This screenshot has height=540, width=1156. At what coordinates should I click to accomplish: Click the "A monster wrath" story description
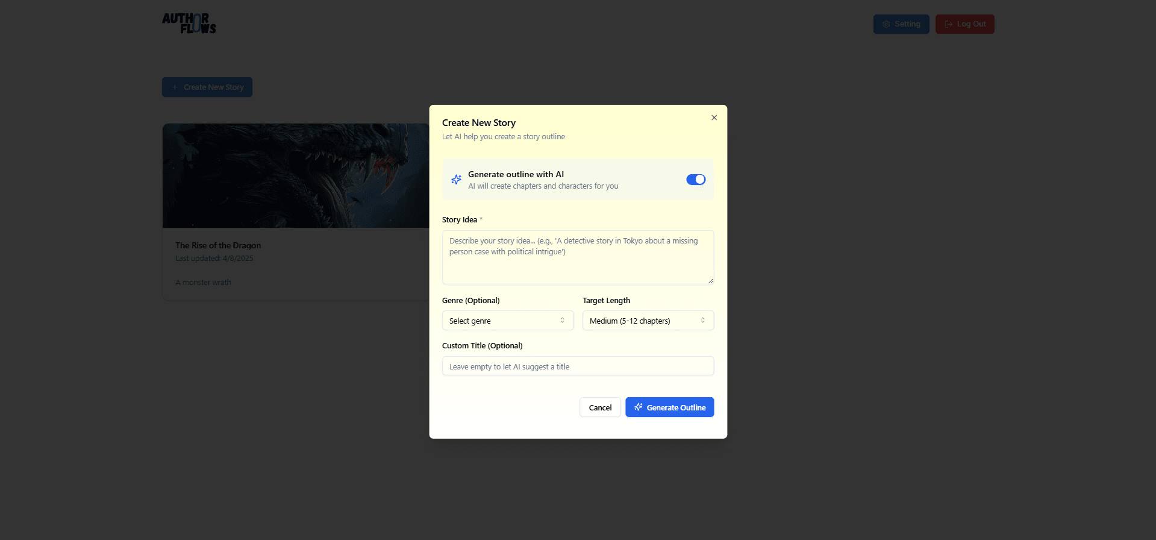point(203,282)
